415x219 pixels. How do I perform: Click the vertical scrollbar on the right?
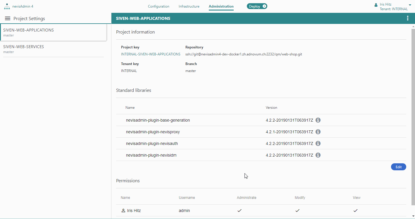click(x=413, y=117)
